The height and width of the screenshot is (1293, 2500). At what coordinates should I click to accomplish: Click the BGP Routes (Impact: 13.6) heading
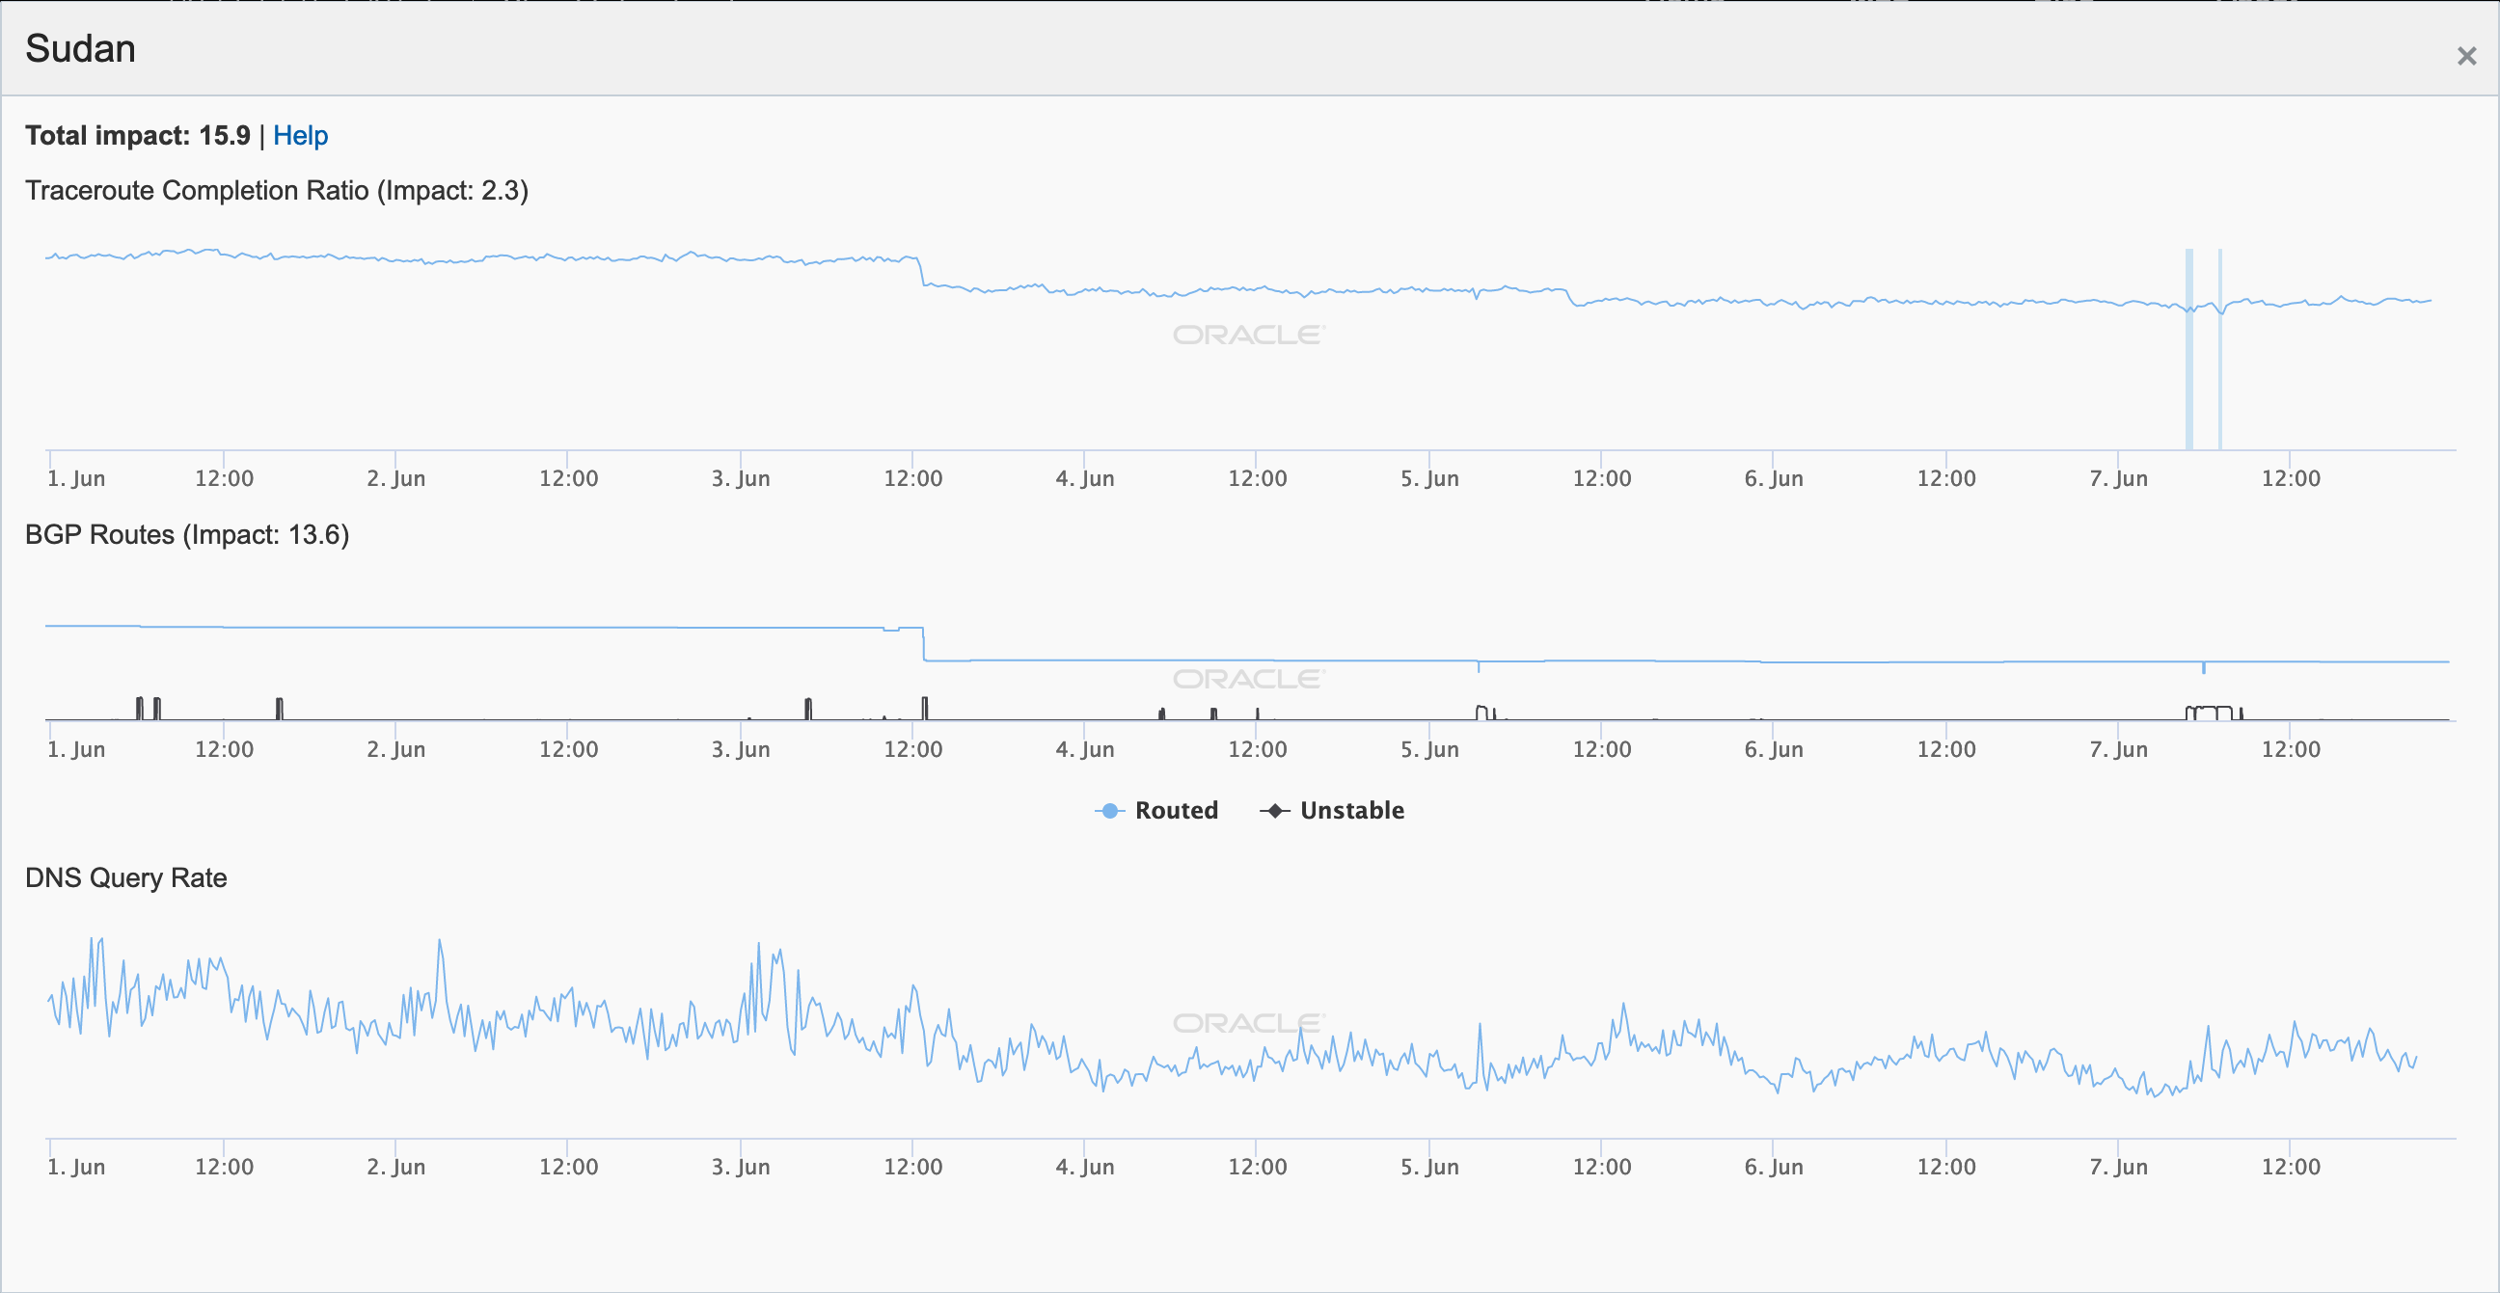point(186,534)
